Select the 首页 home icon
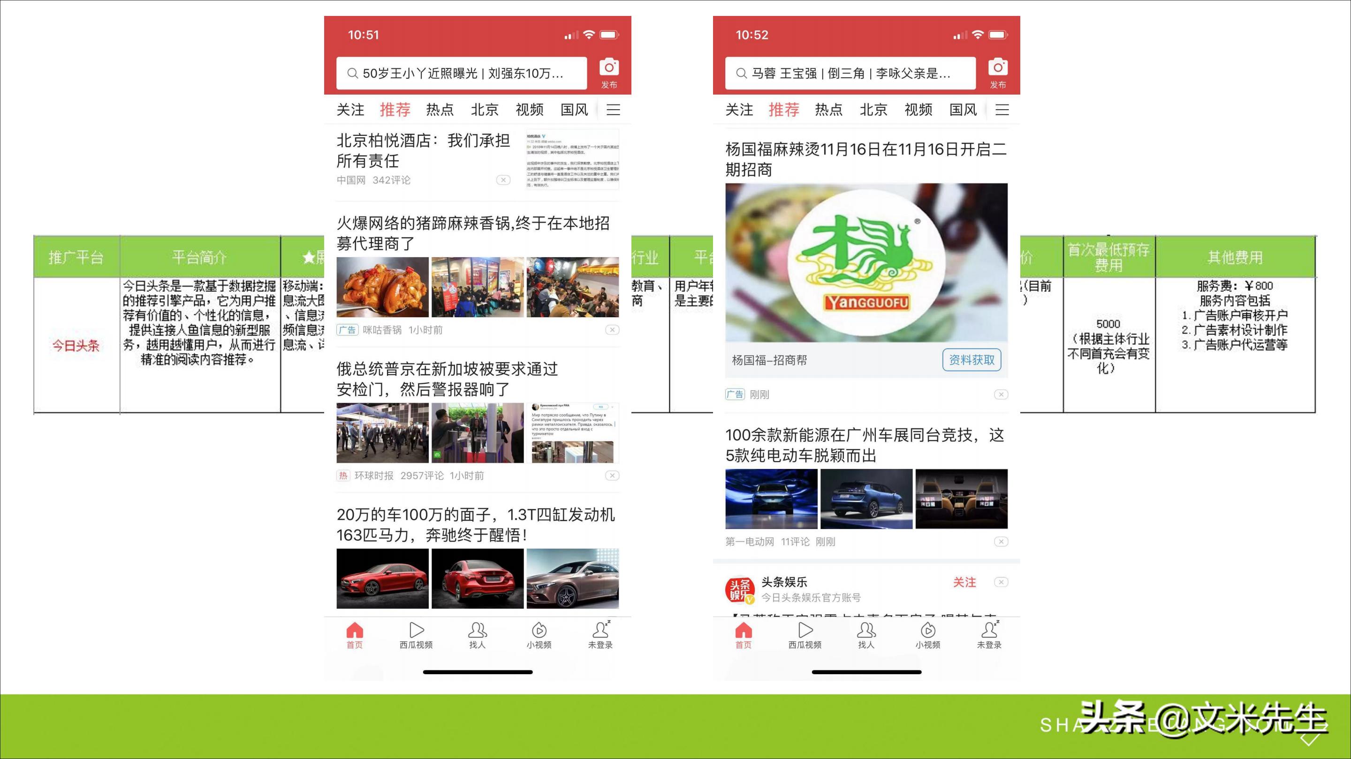 pos(354,634)
